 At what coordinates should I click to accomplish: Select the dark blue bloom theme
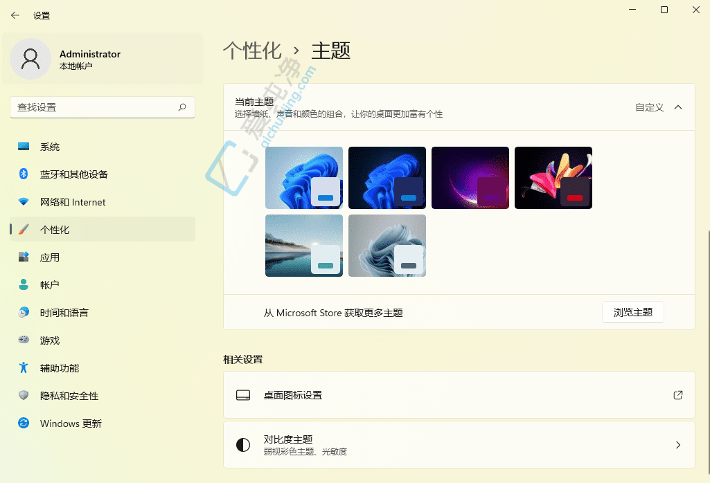387,178
